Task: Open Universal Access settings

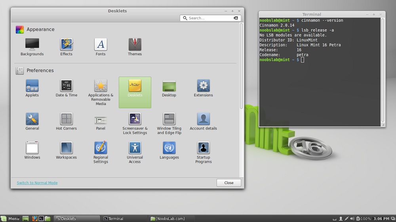Action: pos(135,148)
